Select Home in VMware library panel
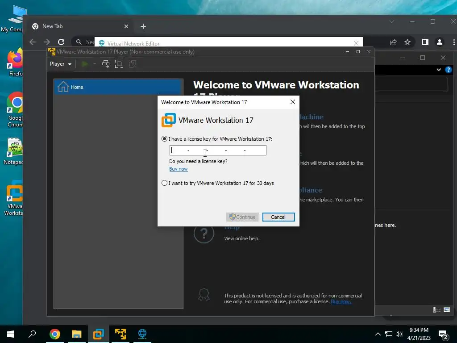This screenshot has width=457, height=343. [118, 87]
